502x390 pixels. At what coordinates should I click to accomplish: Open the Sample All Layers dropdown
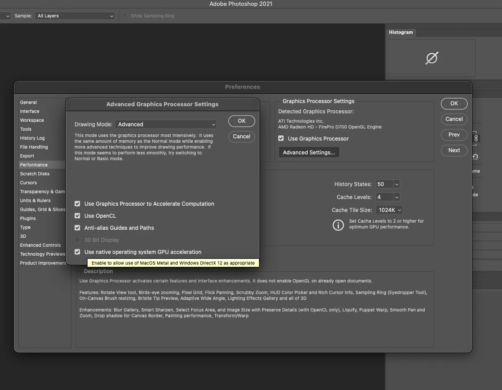point(75,16)
